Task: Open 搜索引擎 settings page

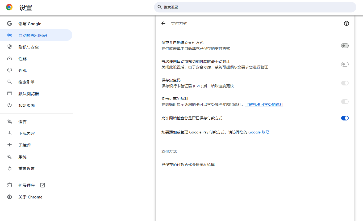Action: click(36, 82)
